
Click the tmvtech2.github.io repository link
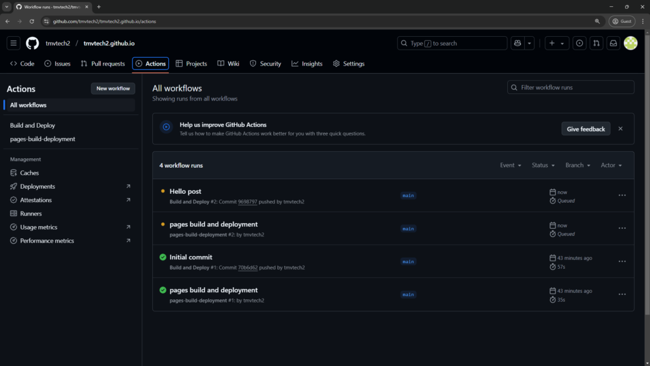[x=109, y=43]
